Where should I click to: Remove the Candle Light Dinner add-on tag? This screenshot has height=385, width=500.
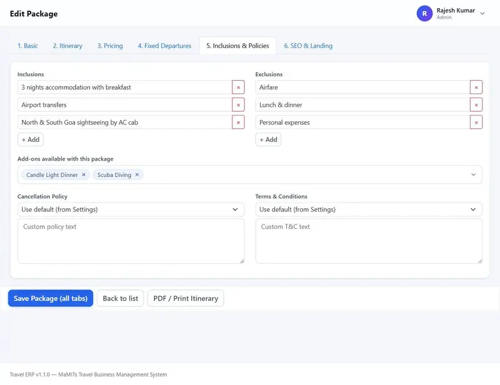click(84, 175)
